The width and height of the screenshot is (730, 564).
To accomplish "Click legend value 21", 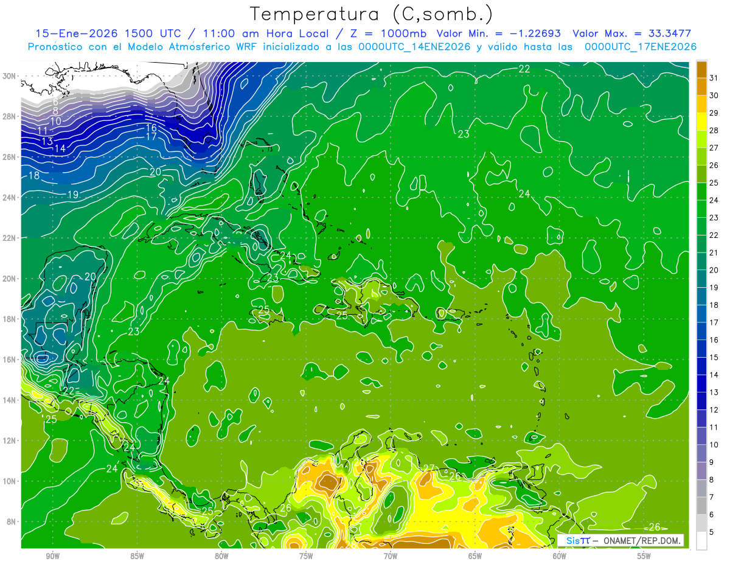I will (x=714, y=252).
